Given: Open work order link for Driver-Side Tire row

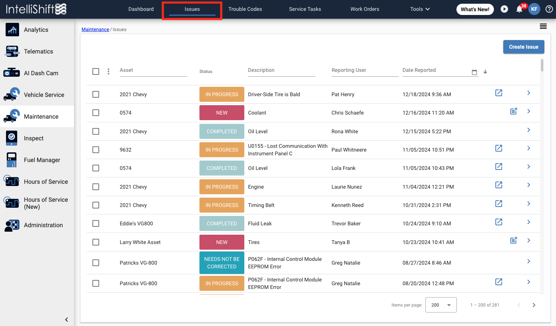Looking at the screenshot, I should pyautogui.click(x=499, y=93).
